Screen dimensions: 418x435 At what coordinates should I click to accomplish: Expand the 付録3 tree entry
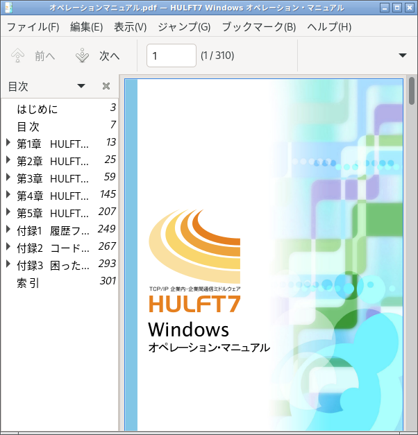pos(8,264)
